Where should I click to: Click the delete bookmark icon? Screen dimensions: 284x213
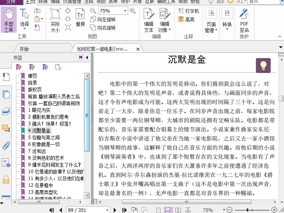pos(19,67)
